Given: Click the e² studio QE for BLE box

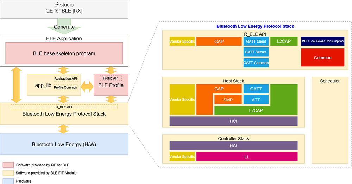Looking at the screenshot, I should (64, 9).
